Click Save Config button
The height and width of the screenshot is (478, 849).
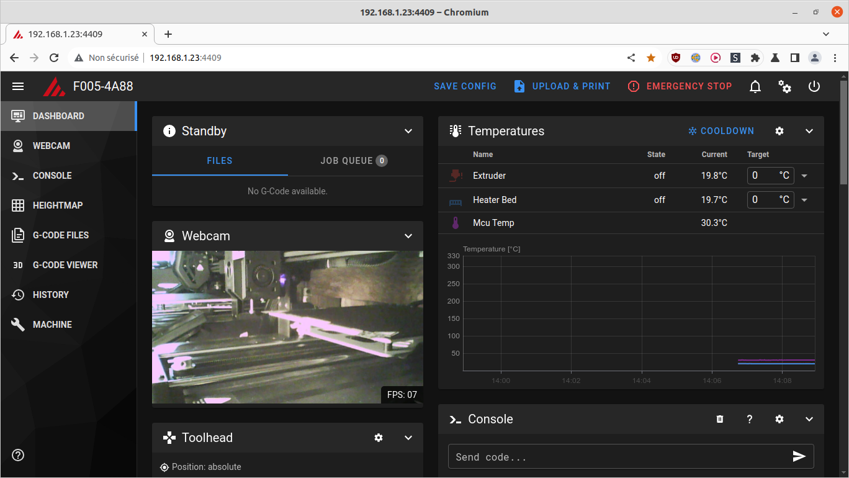coord(465,86)
